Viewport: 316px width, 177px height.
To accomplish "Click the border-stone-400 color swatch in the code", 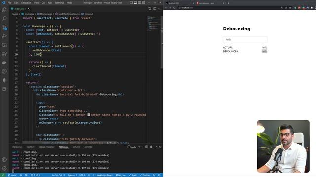I will point(89,115).
